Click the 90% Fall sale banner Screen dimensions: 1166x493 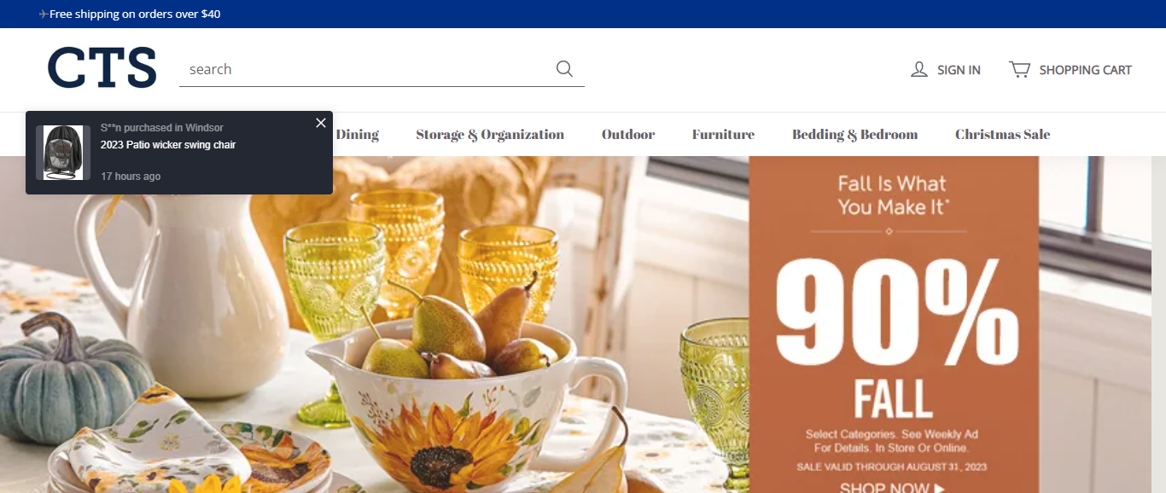[894, 324]
